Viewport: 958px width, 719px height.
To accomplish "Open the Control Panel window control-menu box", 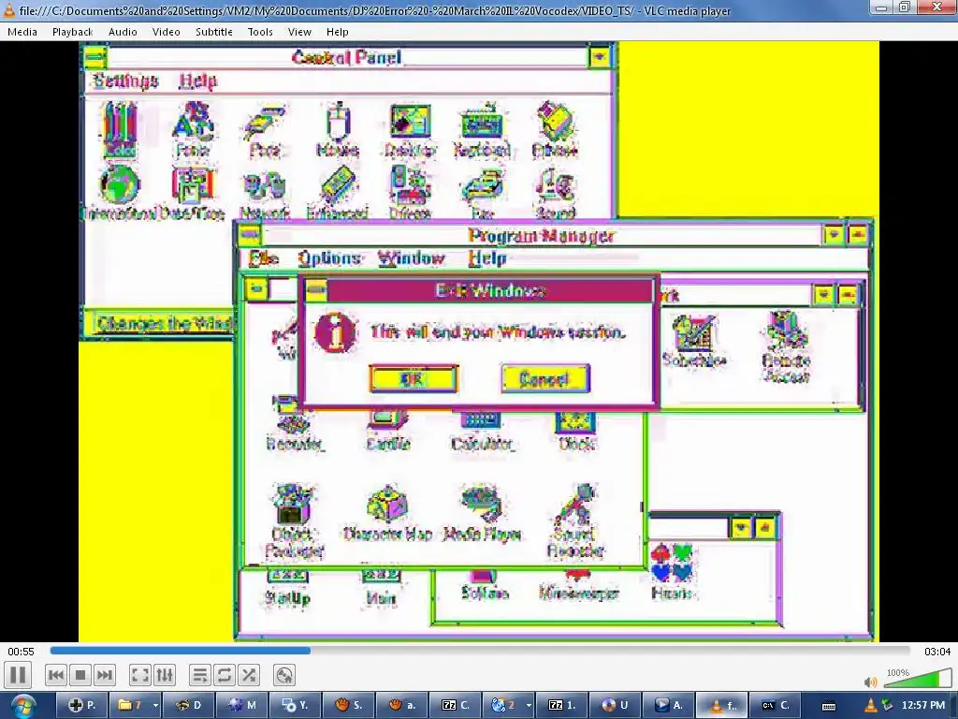I will point(94,57).
